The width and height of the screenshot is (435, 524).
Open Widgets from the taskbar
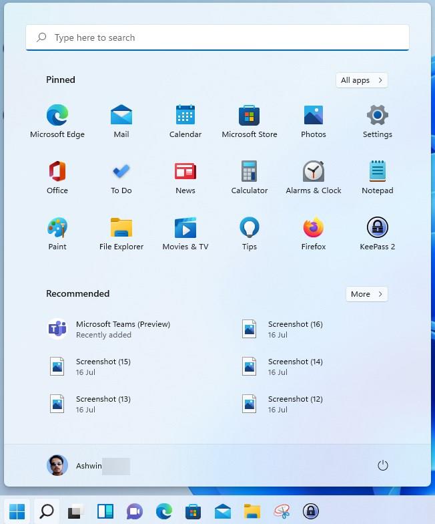[x=105, y=511]
